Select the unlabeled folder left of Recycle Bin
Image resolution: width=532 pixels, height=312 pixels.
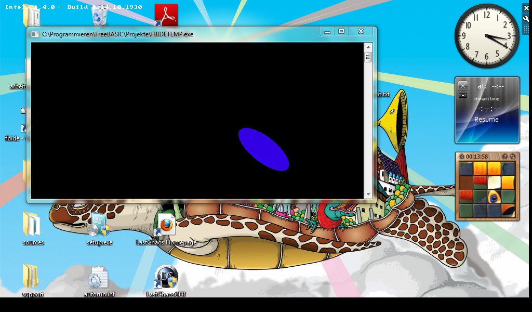[x=32, y=16]
